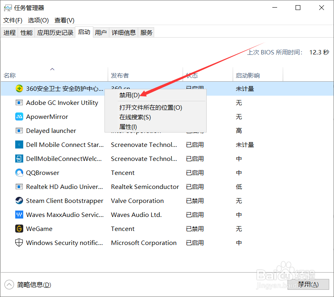The width and height of the screenshot is (334, 297).
Task: Minimize the Task Manager window
Action: (x=275, y=8)
